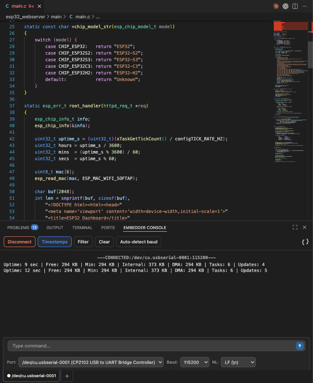Open the NL line-ending dropdown

pos(238,362)
